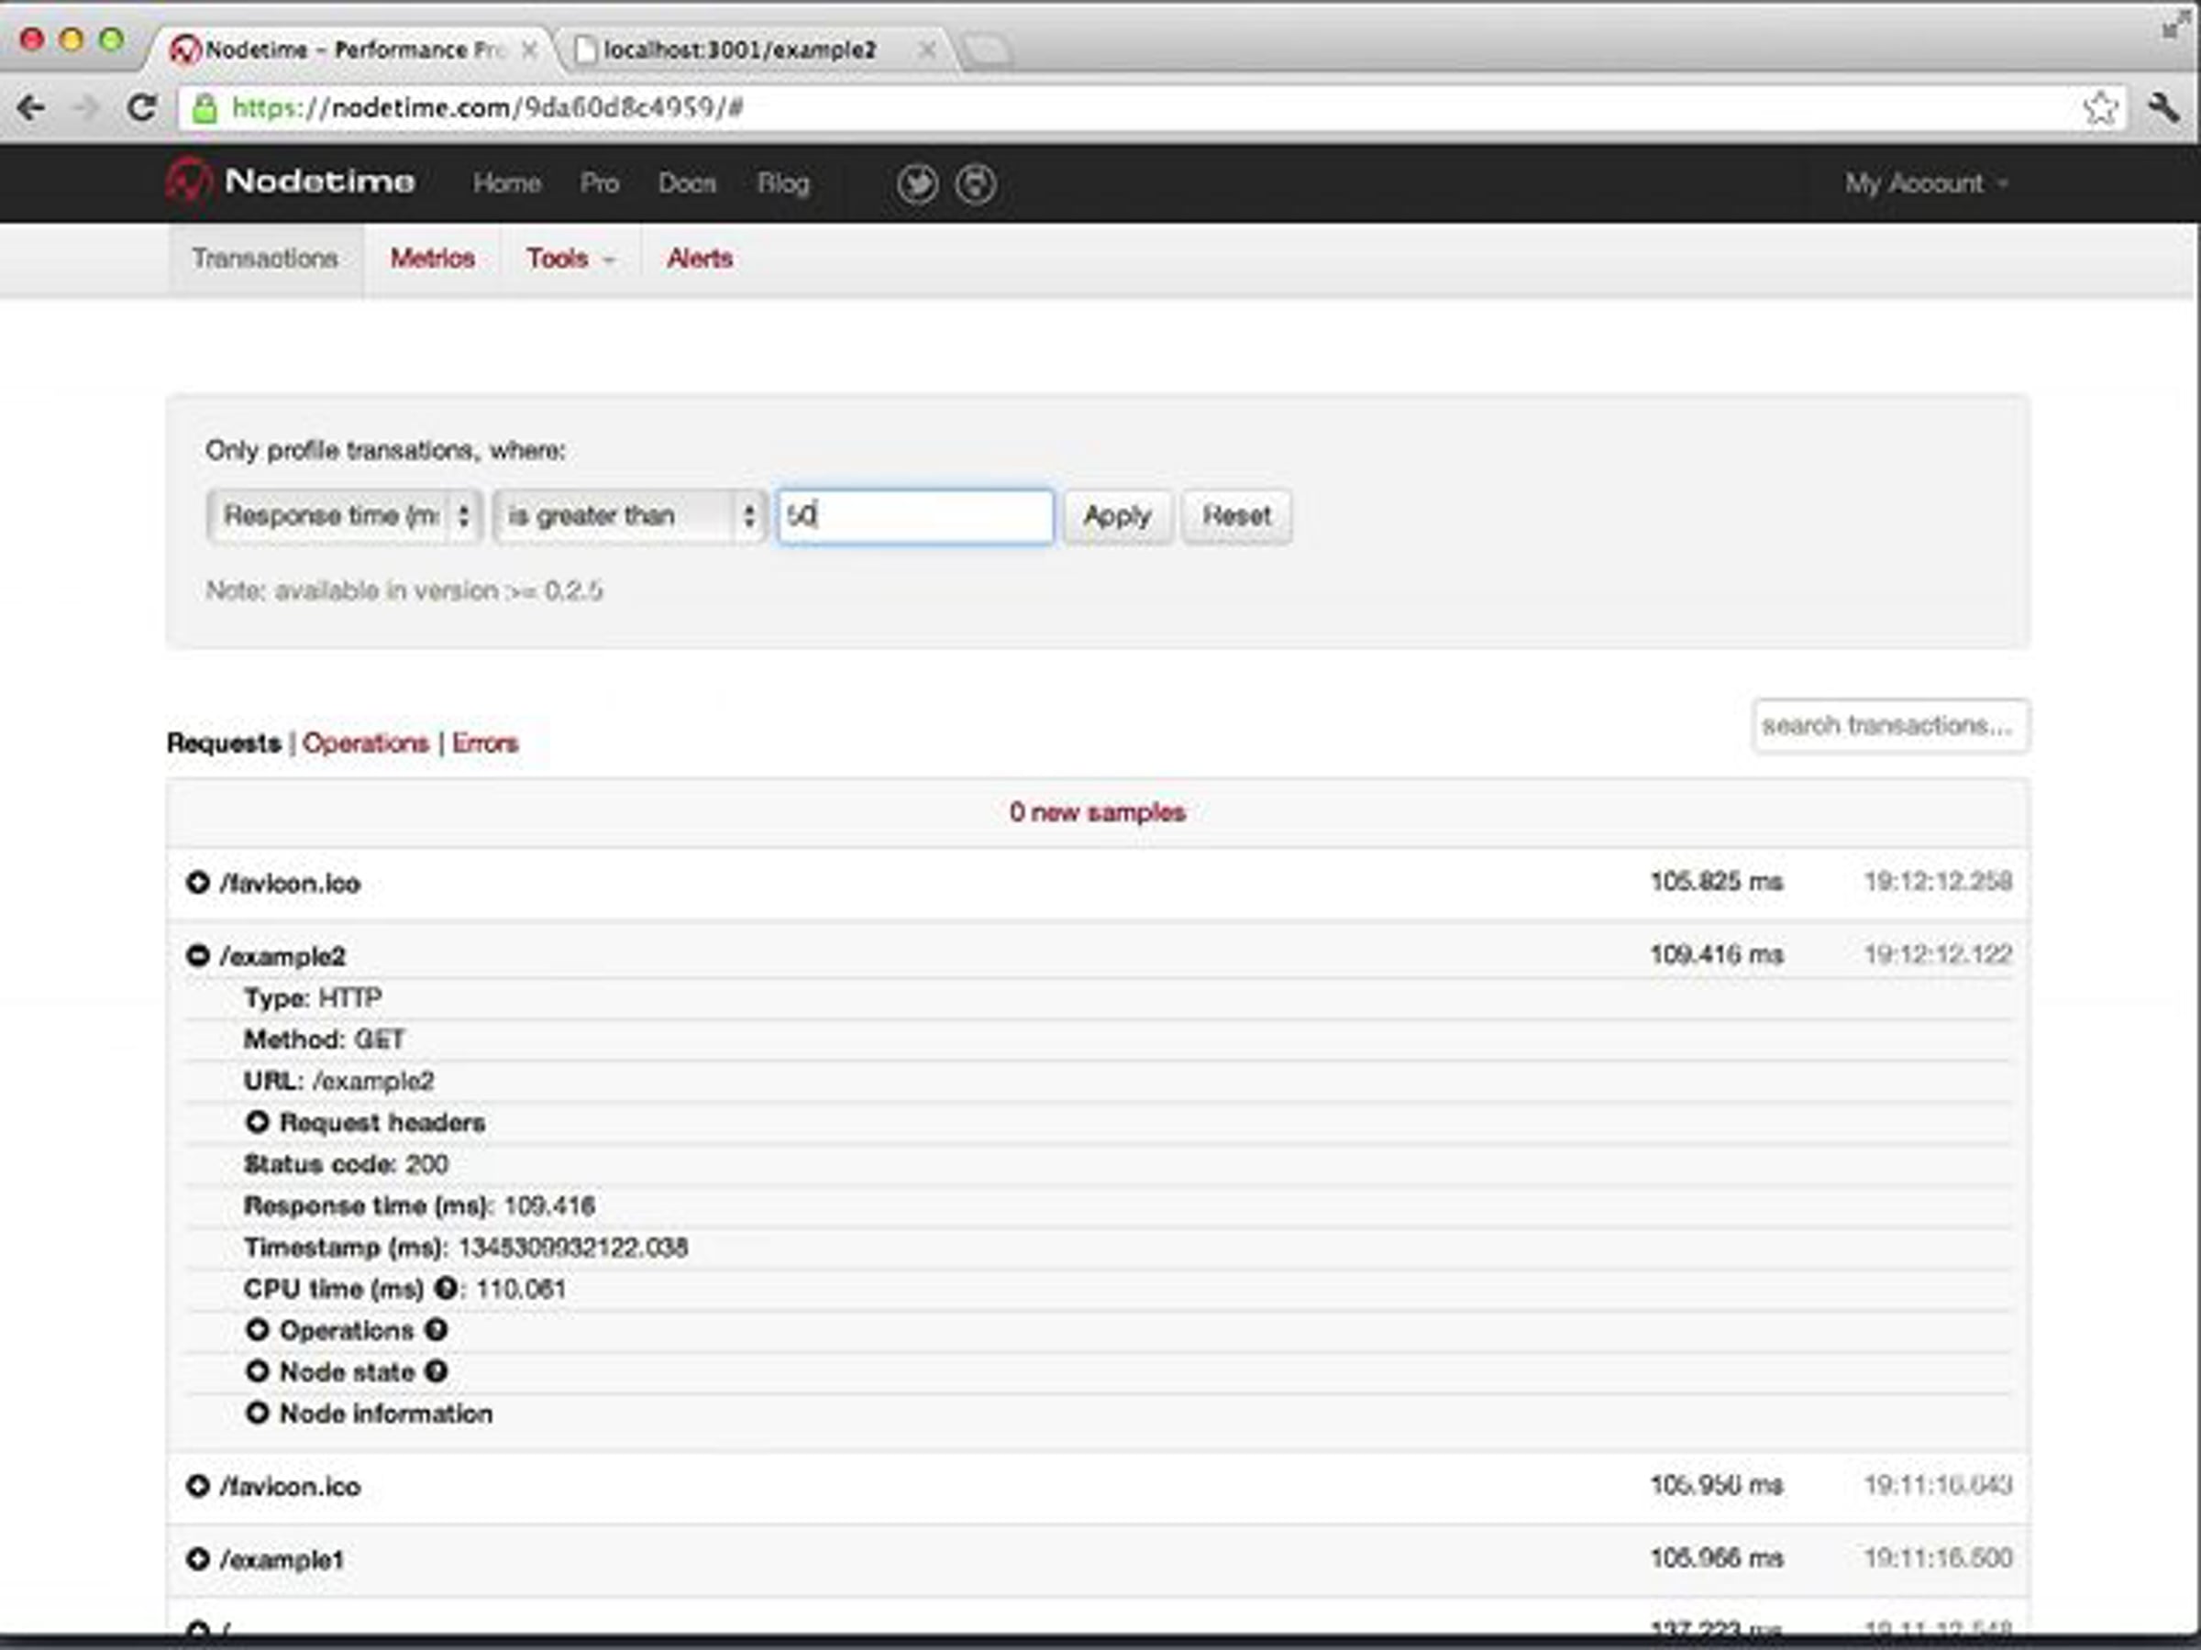Open a new browser tab
The height and width of the screenshot is (1650, 2201).
click(x=987, y=49)
